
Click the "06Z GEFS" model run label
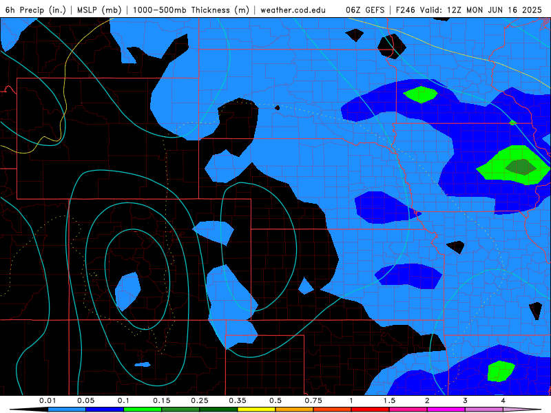point(365,10)
